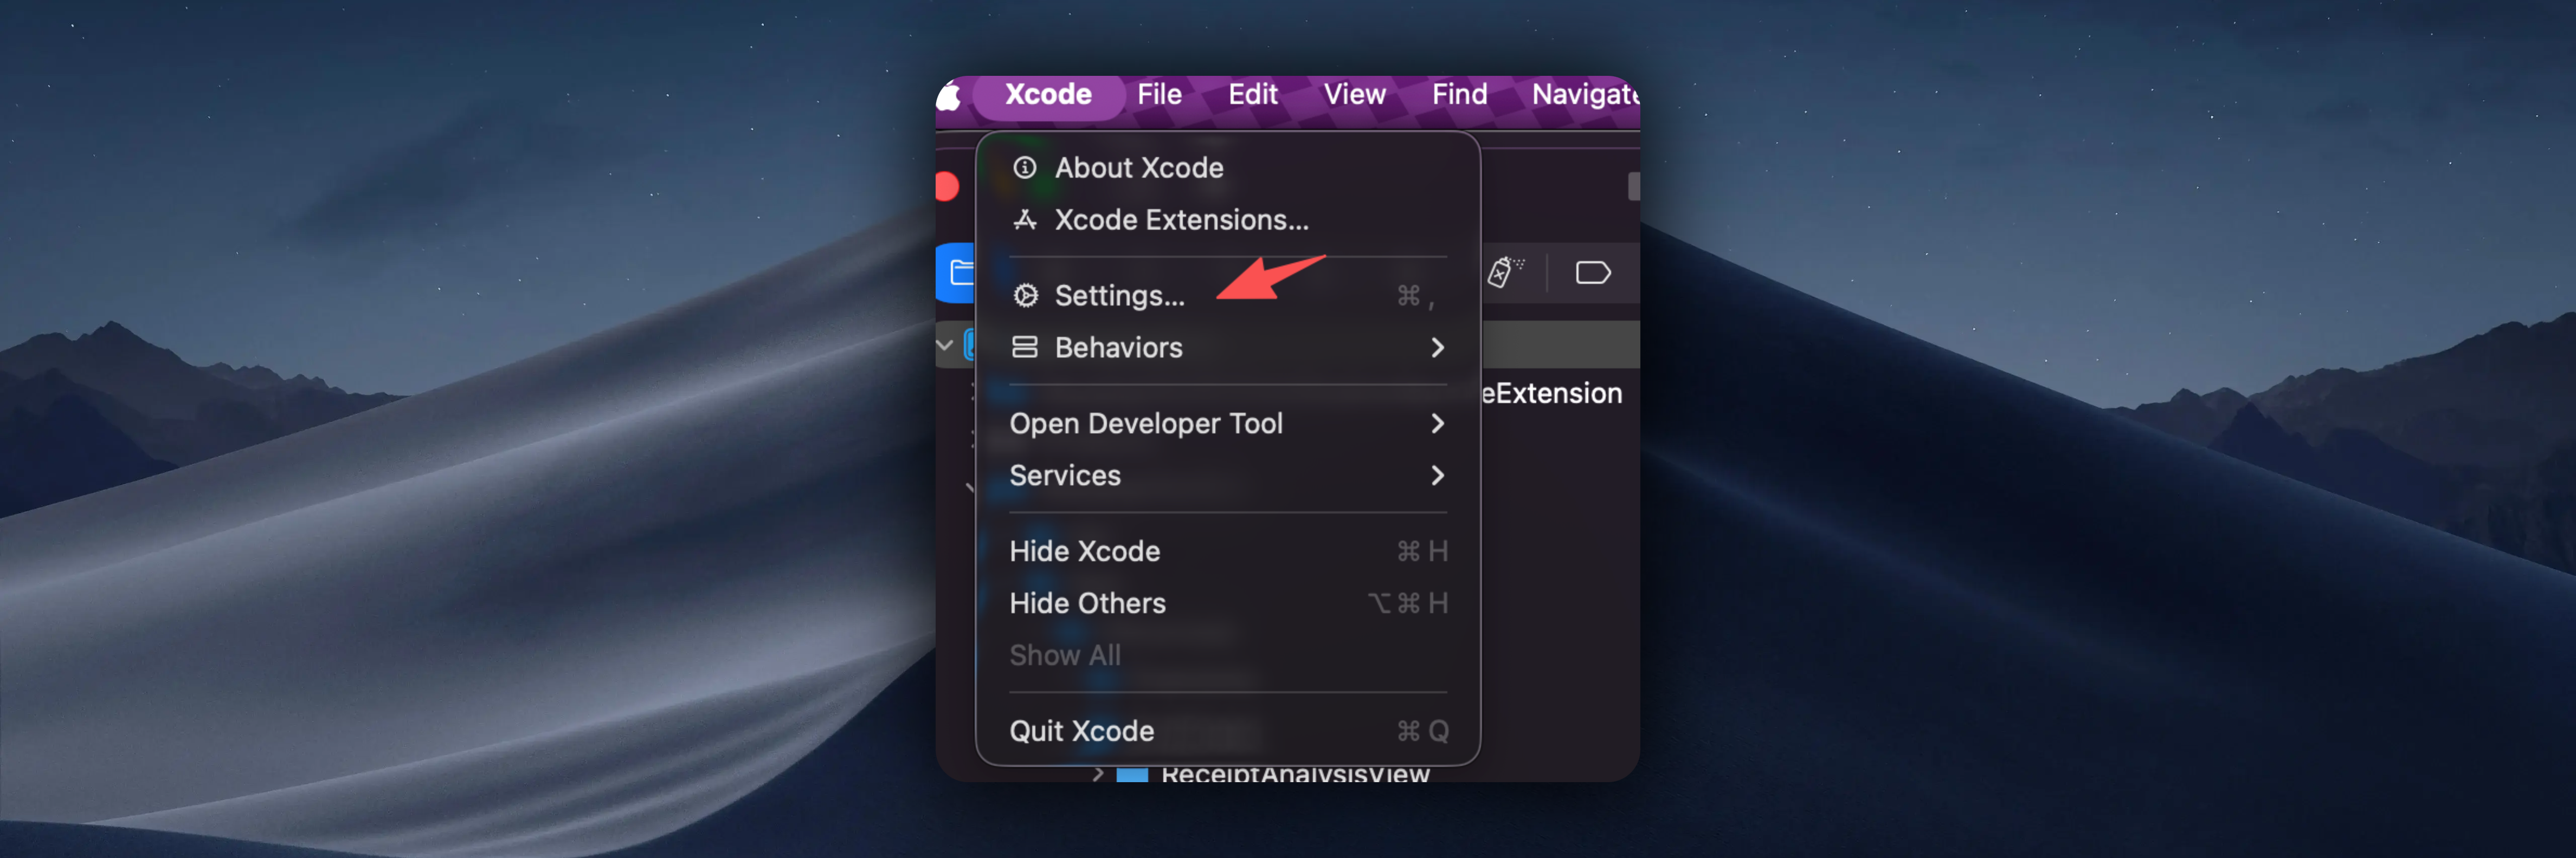The height and width of the screenshot is (858, 2576).
Task: Open the Find menu
Action: tap(1459, 95)
